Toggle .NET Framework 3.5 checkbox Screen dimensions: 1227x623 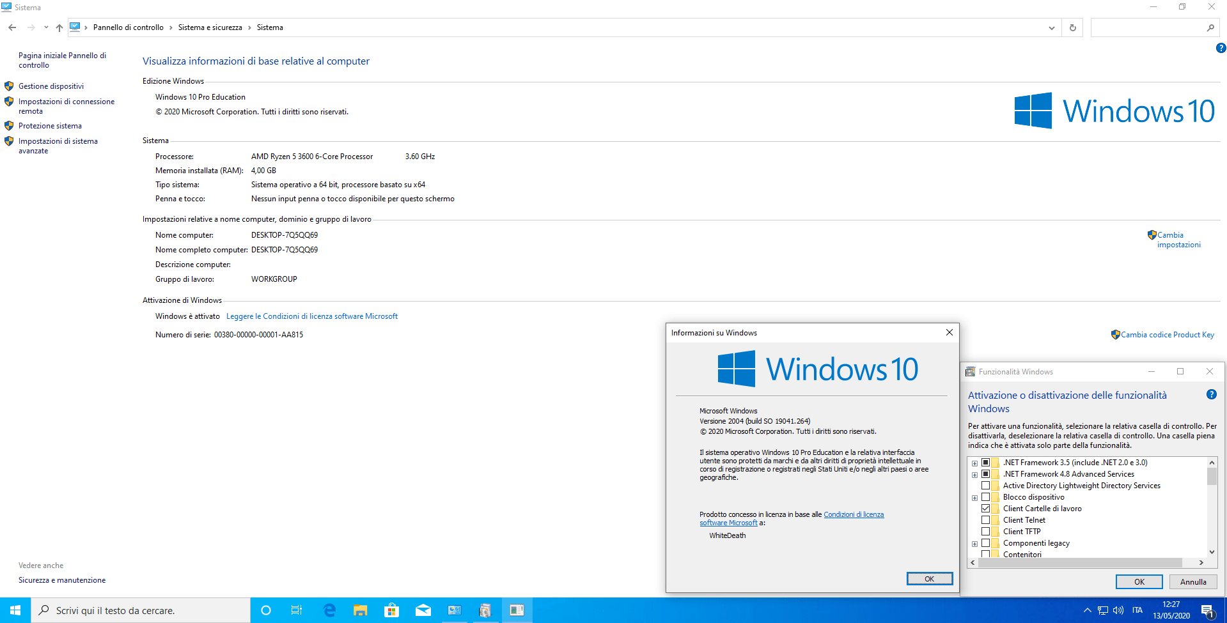985,463
